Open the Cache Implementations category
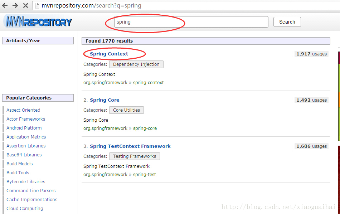Image resolution: width=340 pixels, height=214 pixels. [32, 199]
